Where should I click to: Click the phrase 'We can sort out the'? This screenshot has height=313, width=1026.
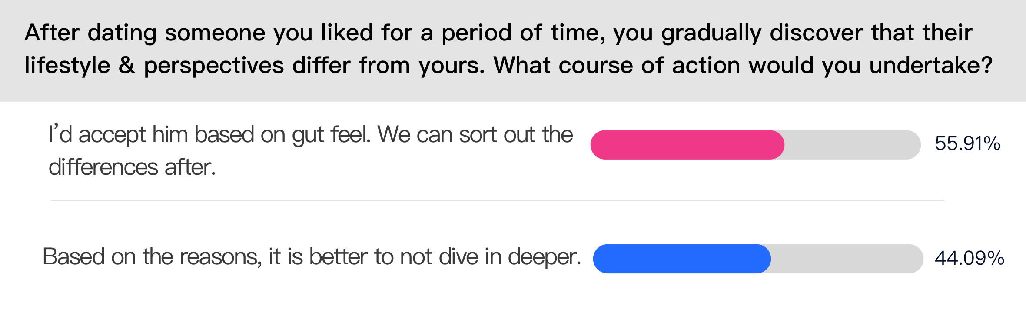click(x=475, y=134)
